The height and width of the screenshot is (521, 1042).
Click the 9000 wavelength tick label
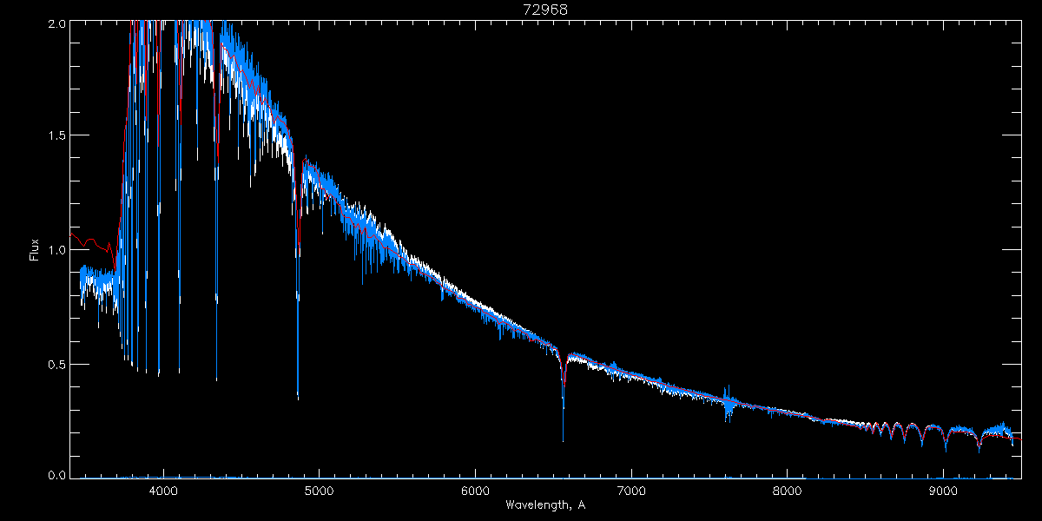[x=944, y=490]
